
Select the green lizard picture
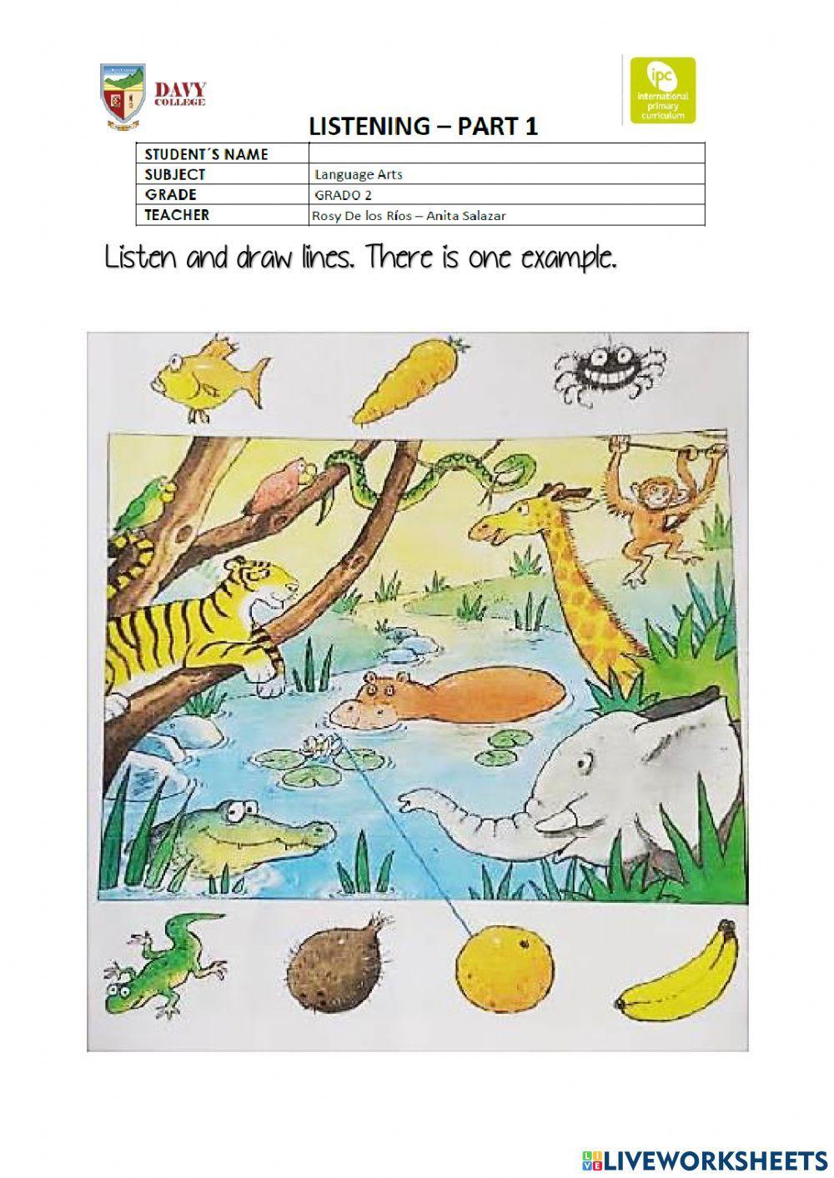click(164, 961)
